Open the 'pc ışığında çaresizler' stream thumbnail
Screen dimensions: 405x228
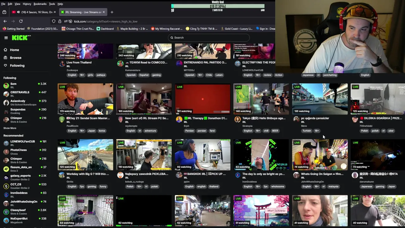(x=320, y=99)
